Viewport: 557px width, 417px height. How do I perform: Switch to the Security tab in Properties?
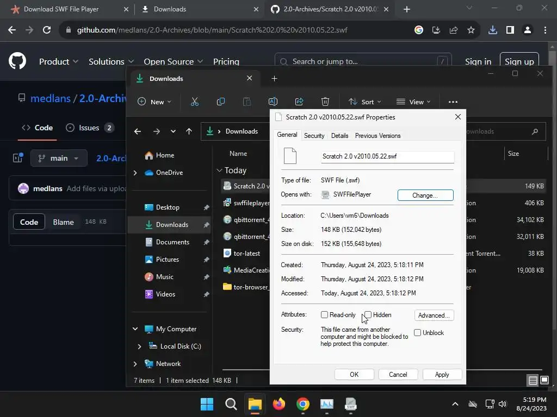point(314,135)
